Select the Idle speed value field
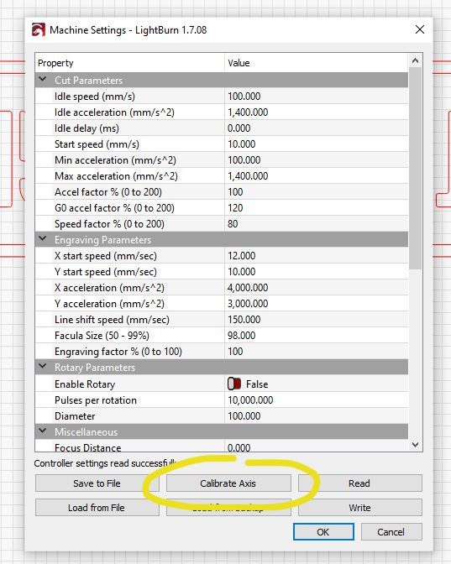This screenshot has height=564, width=451. (317, 96)
